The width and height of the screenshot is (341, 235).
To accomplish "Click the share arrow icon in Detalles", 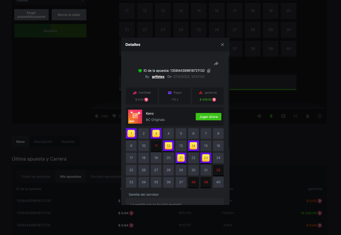I will [x=216, y=64].
